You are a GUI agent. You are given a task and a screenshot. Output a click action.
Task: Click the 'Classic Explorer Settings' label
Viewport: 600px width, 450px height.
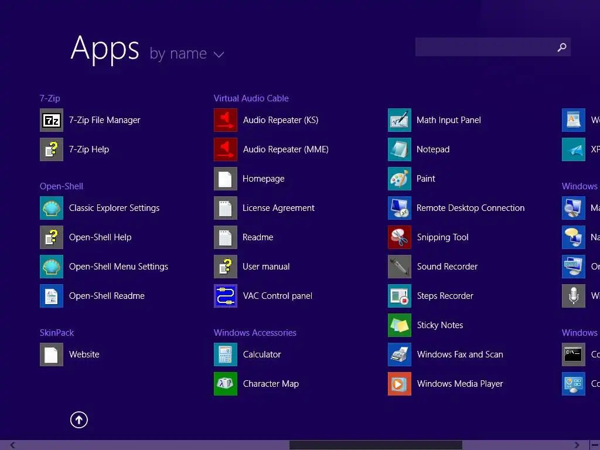[114, 208]
